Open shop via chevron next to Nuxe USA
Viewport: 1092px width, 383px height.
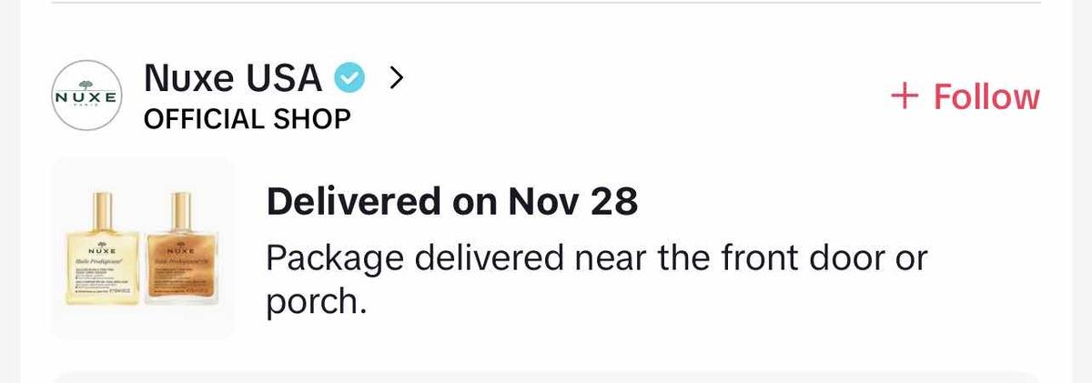pos(395,79)
